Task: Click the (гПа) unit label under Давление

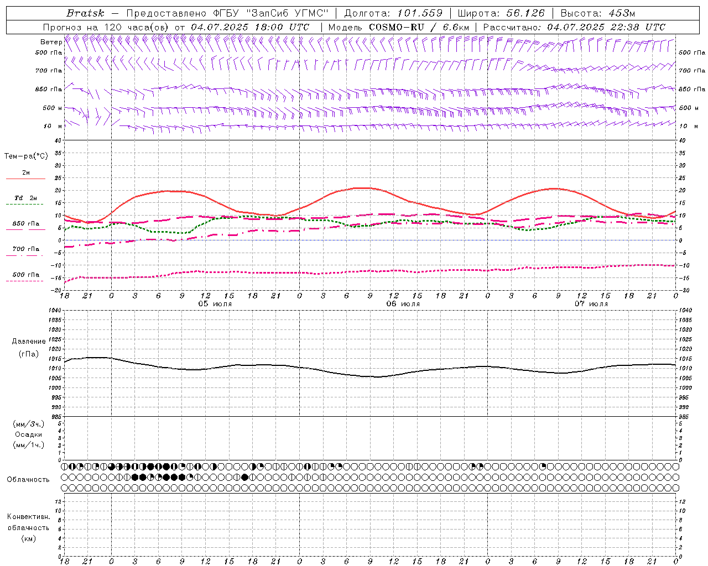Action: point(29,354)
